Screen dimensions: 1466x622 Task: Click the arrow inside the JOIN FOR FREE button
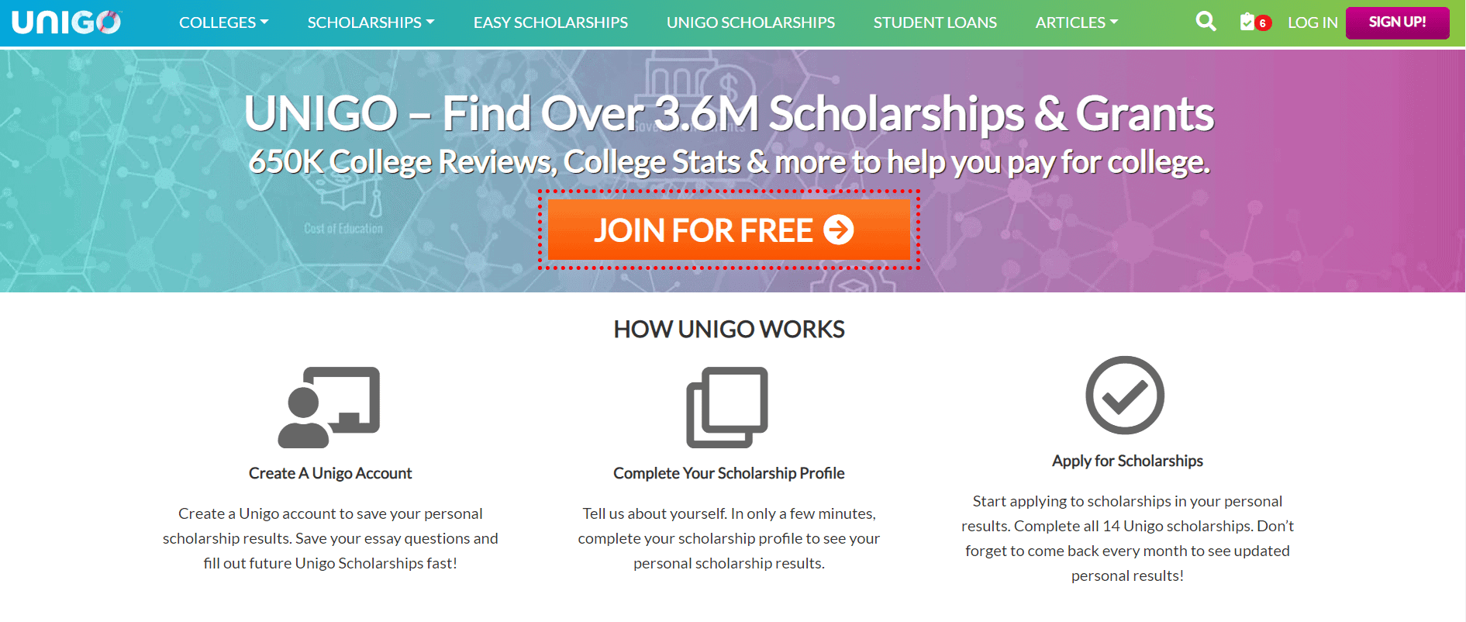point(836,230)
